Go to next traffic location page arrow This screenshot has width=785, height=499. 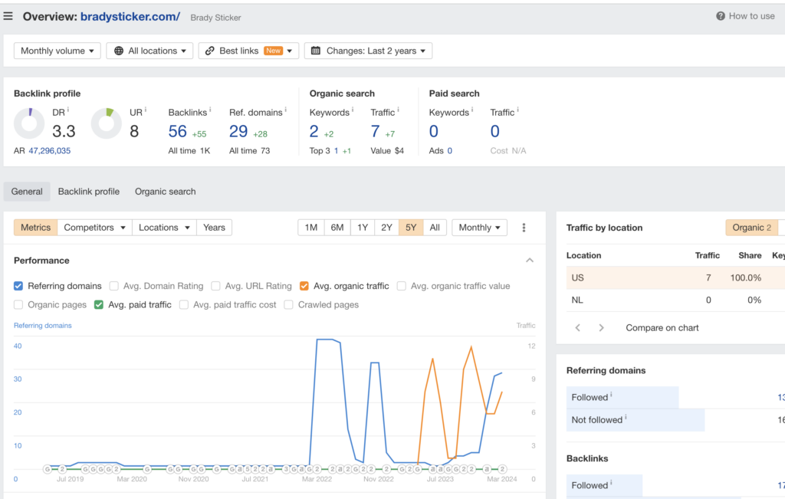click(x=601, y=328)
